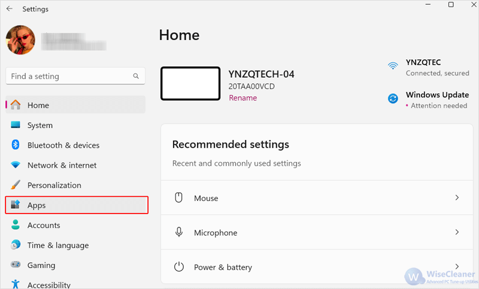
Task: Open Power & battery row chevron
Action: (x=457, y=266)
